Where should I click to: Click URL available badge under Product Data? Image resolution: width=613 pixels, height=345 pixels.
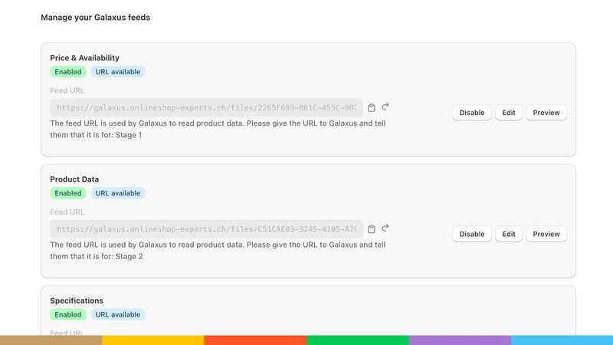coord(118,193)
